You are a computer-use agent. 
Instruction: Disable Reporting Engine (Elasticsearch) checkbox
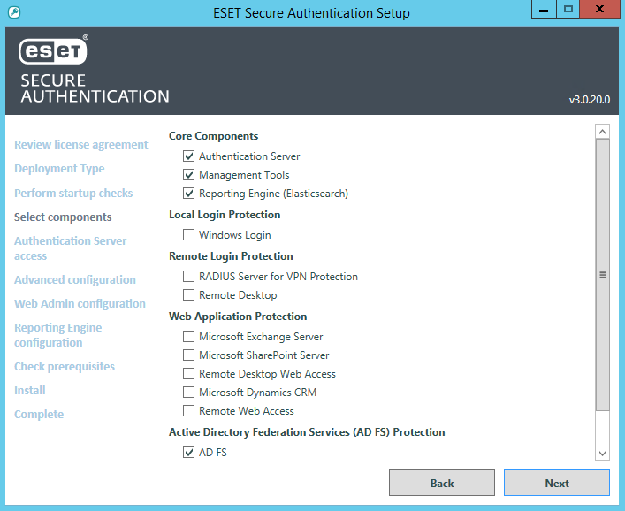[188, 194]
